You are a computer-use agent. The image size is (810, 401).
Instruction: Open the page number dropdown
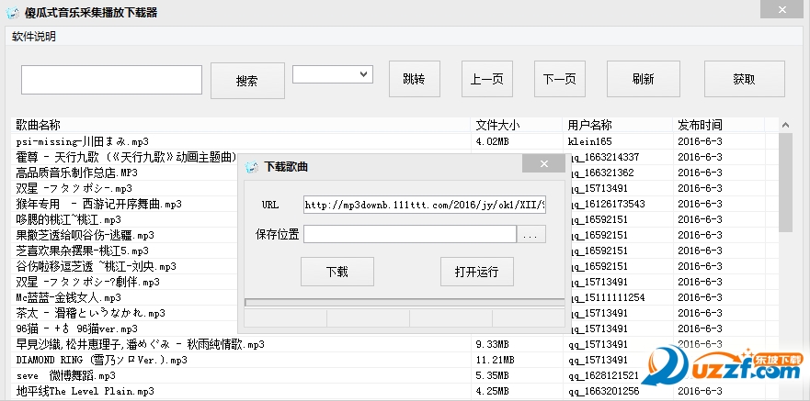[x=332, y=74]
